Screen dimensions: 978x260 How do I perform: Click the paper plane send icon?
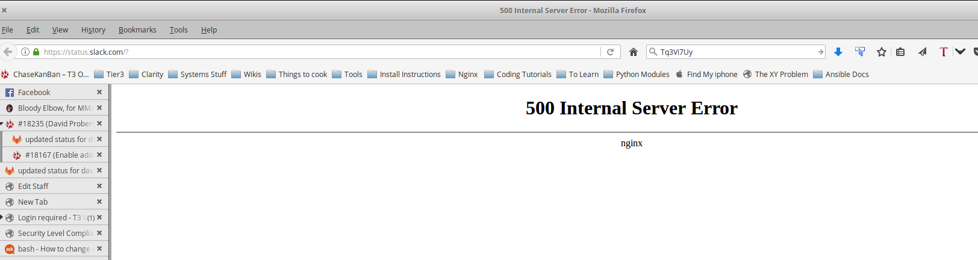[922, 52]
